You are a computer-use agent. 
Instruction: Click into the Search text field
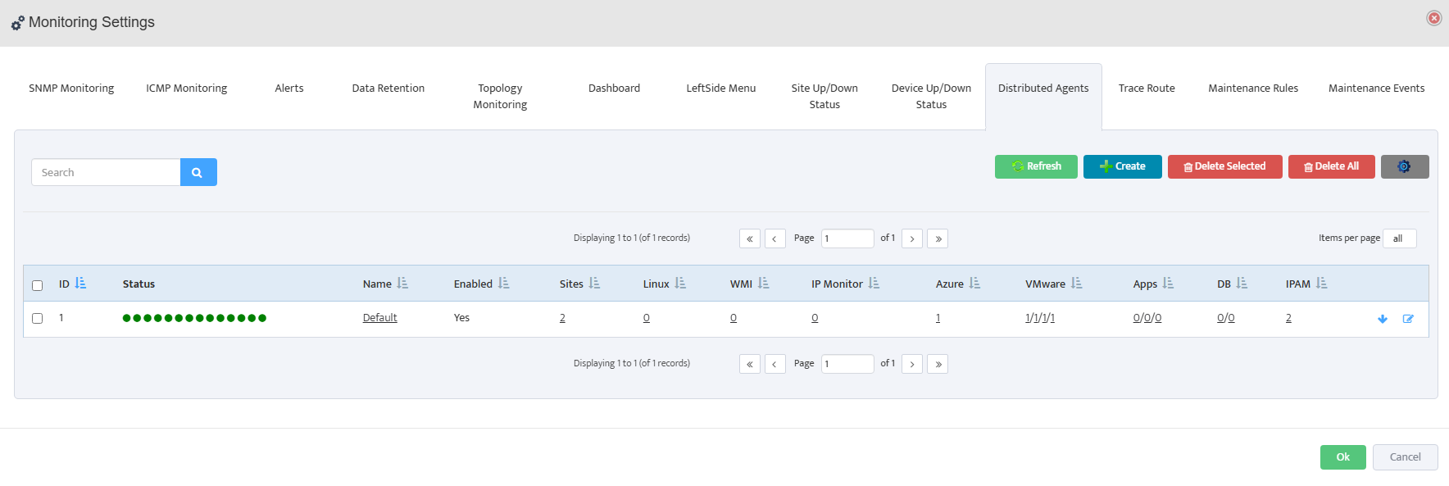(x=106, y=172)
